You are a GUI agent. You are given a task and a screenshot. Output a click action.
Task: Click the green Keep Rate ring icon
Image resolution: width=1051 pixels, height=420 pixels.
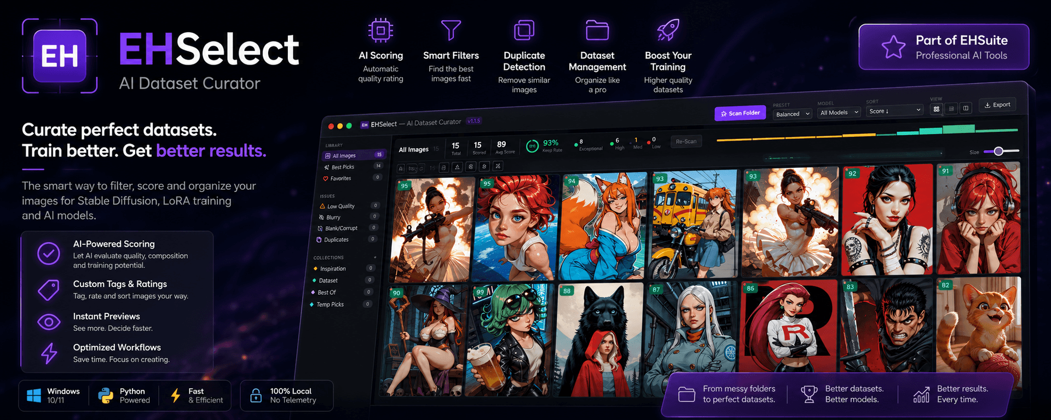pyautogui.click(x=532, y=146)
